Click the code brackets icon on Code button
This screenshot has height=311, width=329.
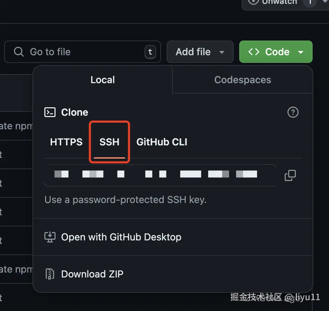click(254, 52)
